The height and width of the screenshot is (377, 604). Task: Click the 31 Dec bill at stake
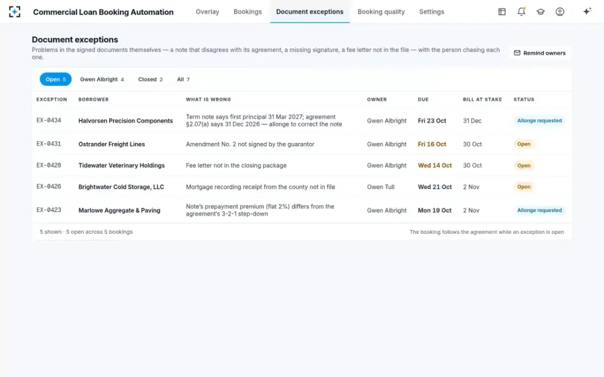(472, 121)
